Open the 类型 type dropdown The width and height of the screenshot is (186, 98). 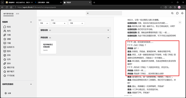[x=77, y=23]
